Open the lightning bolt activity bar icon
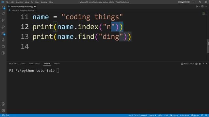The width and height of the screenshot is (209, 117). click(3, 53)
